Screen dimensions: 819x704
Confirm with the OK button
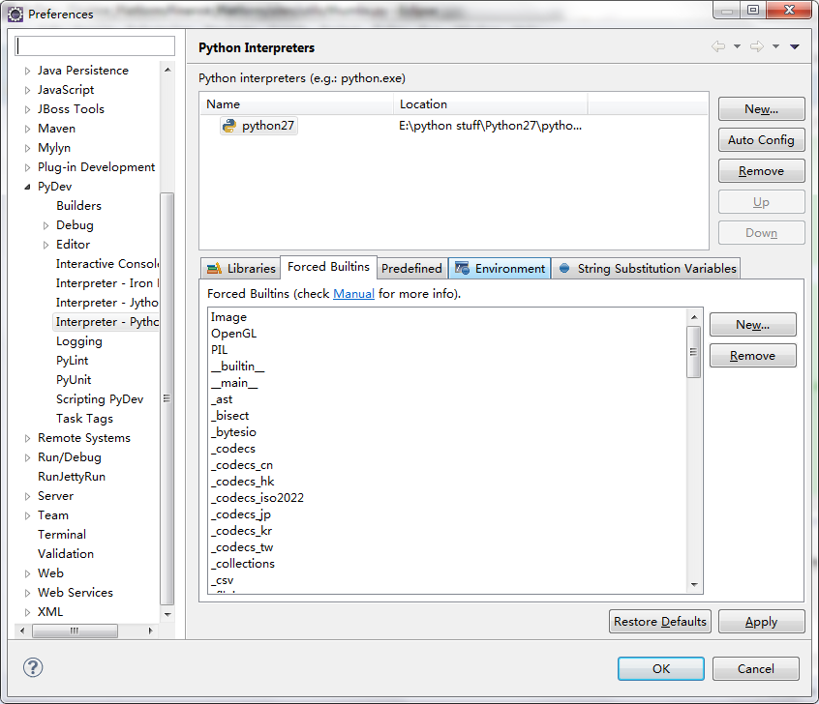coord(661,668)
